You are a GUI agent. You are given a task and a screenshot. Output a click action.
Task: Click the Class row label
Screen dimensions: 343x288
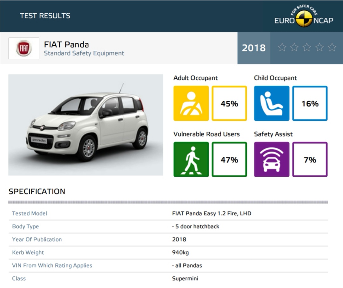tap(19, 278)
